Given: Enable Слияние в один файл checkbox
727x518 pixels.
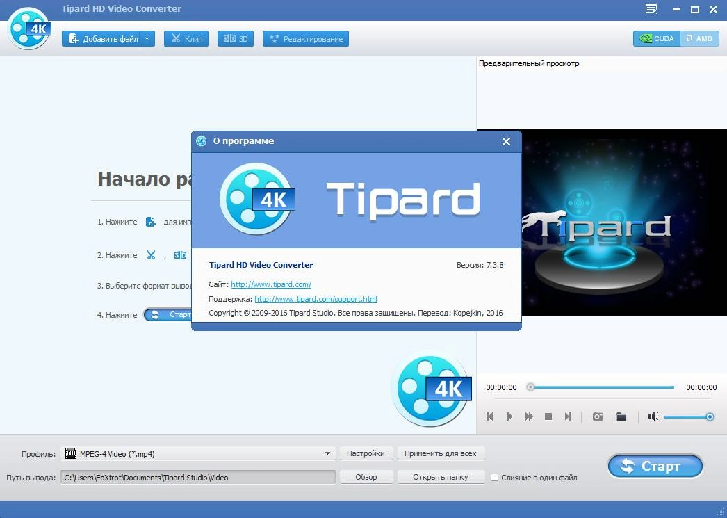Looking at the screenshot, I should pyautogui.click(x=495, y=477).
